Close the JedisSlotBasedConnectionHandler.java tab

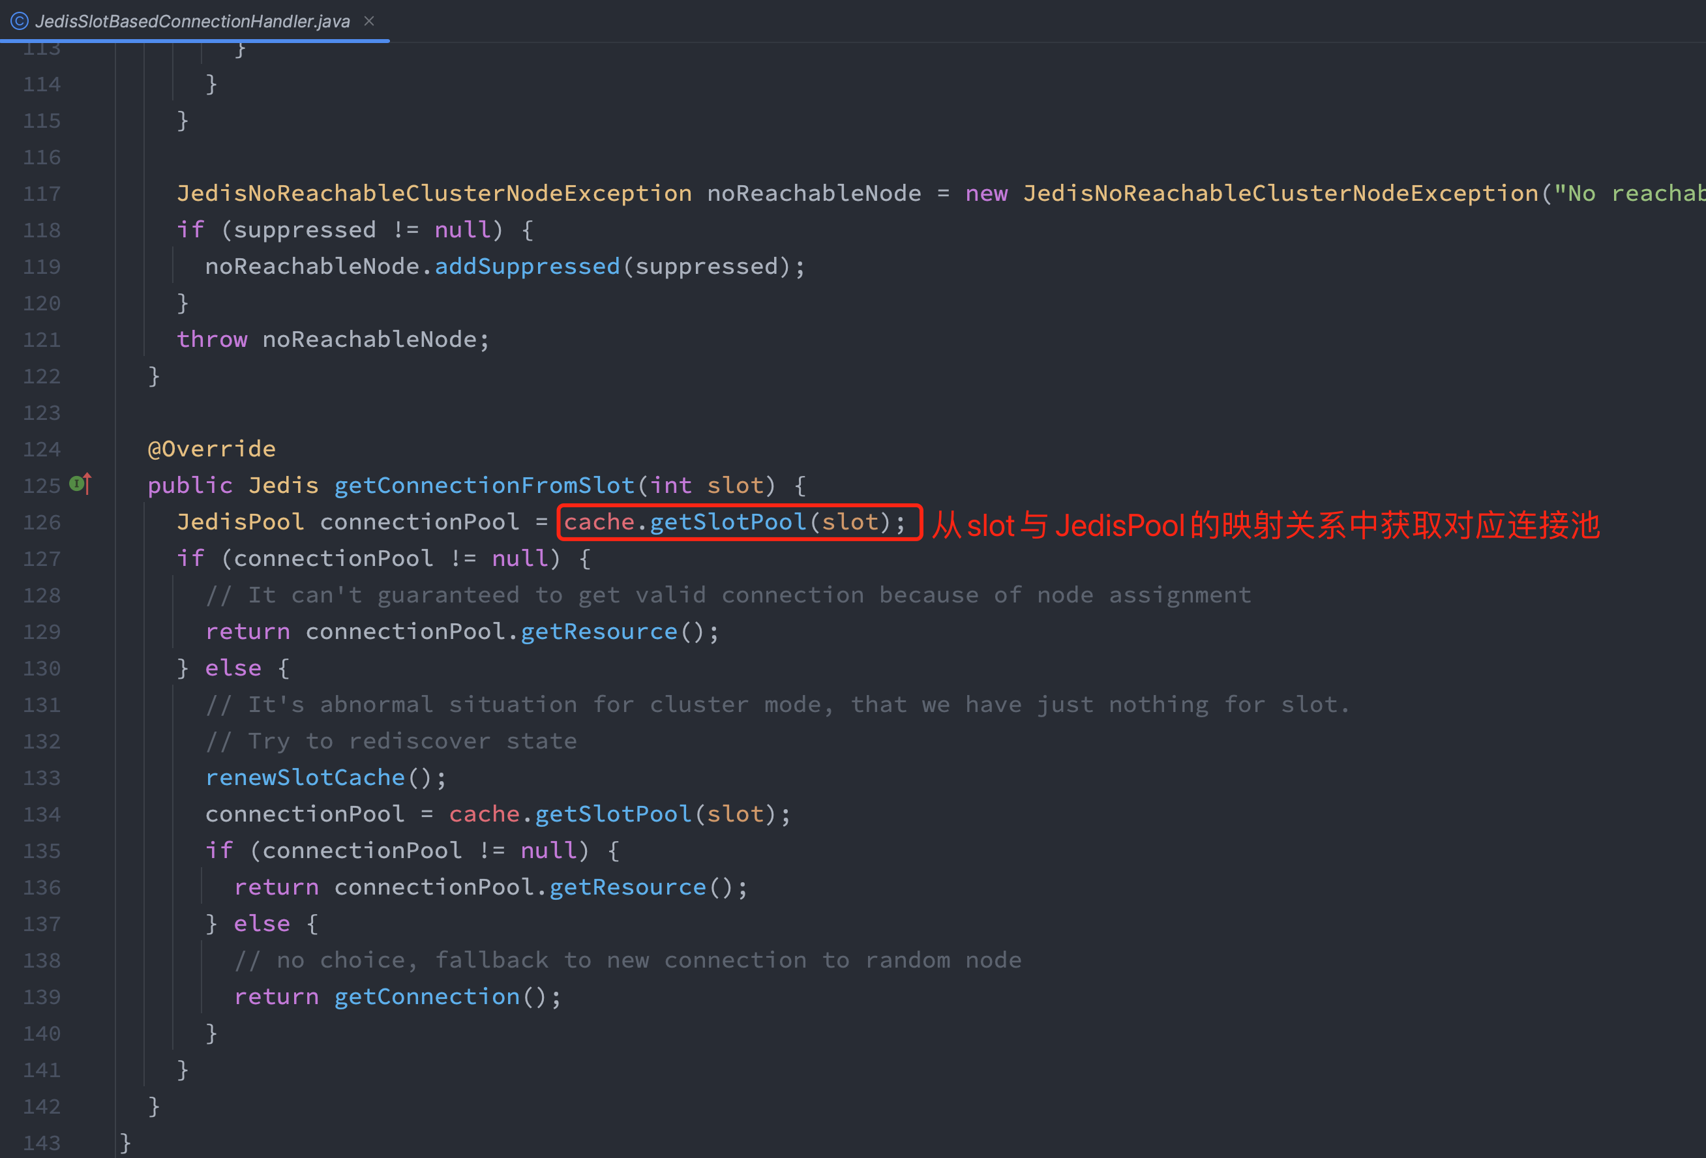click(x=369, y=22)
